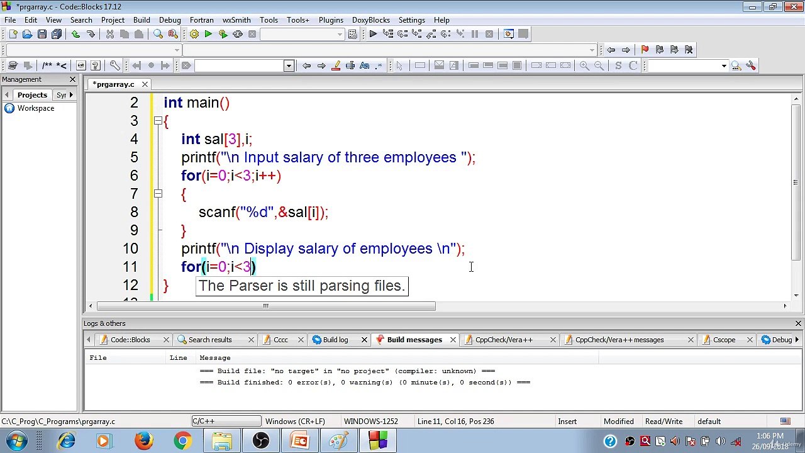Open Chrome from the taskbar
Image resolution: width=805 pixels, height=453 pixels.
182,441
